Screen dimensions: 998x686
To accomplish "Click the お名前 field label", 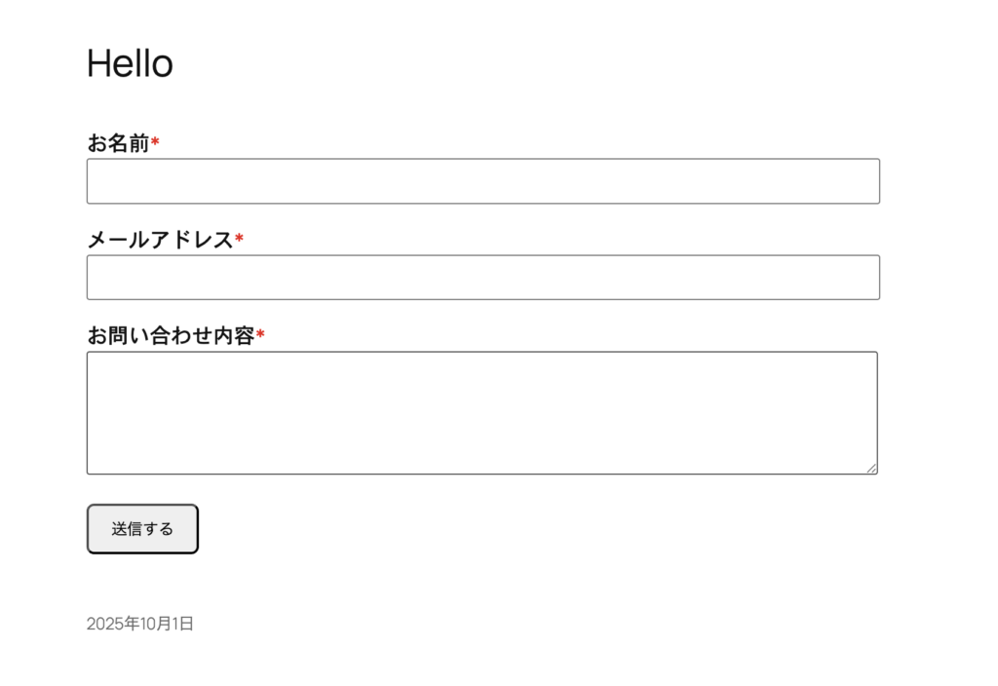I will pos(118,143).
